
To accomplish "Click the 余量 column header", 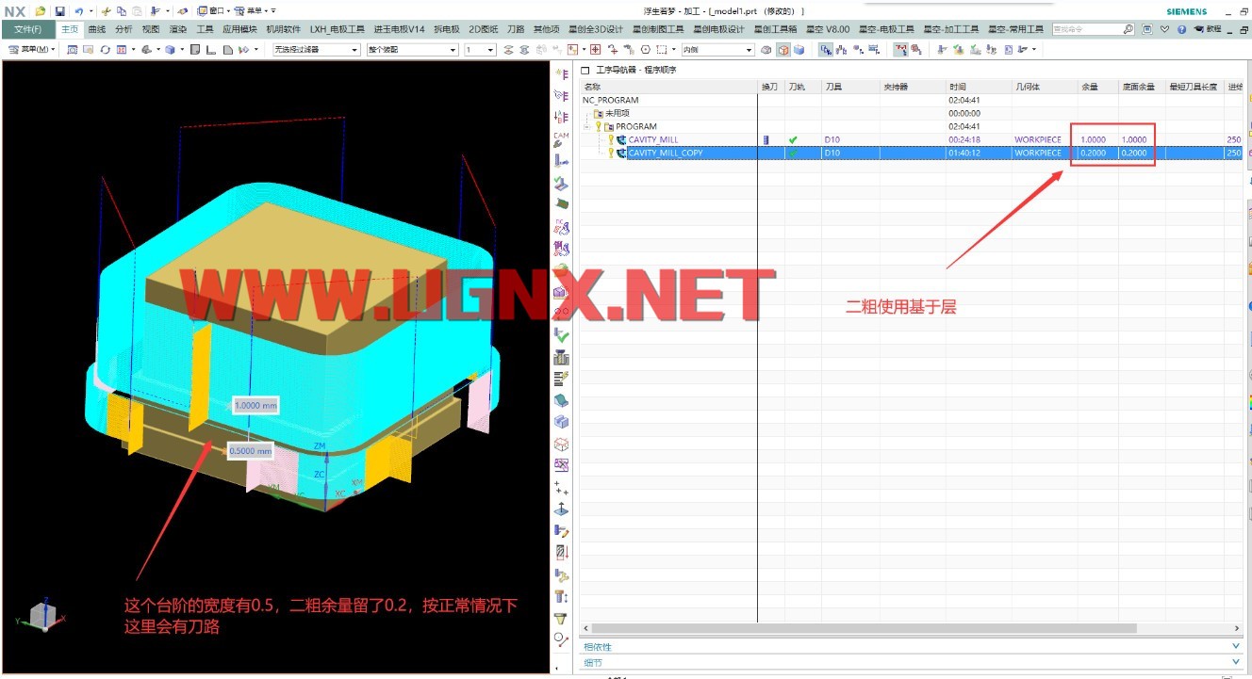I will pyautogui.click(x=1097, y=87).
